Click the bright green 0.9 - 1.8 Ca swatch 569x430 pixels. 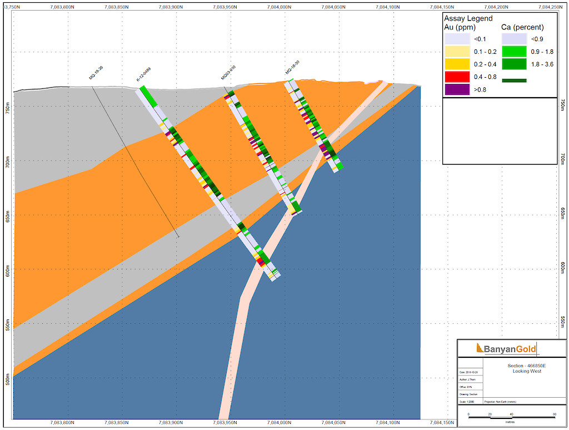tap(514, 51)
